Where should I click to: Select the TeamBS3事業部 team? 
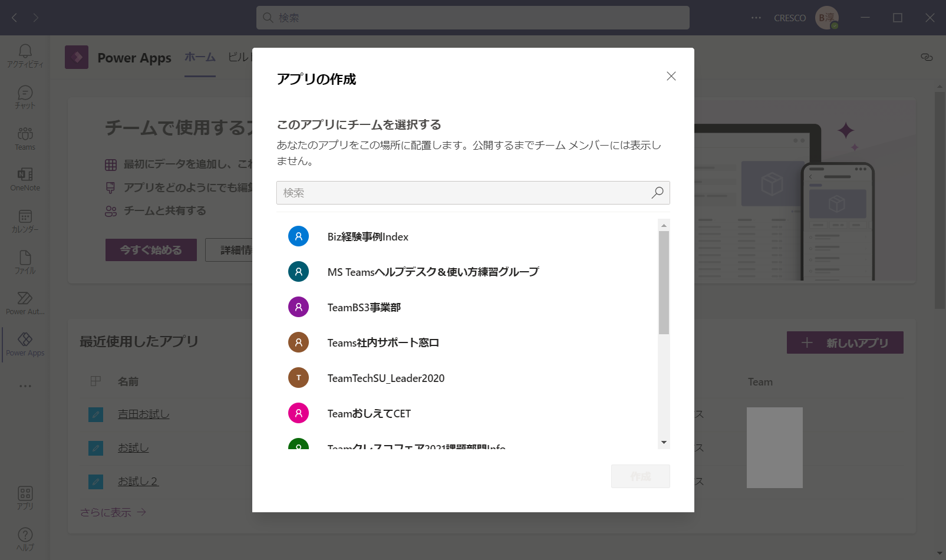(x=467, y=307)
